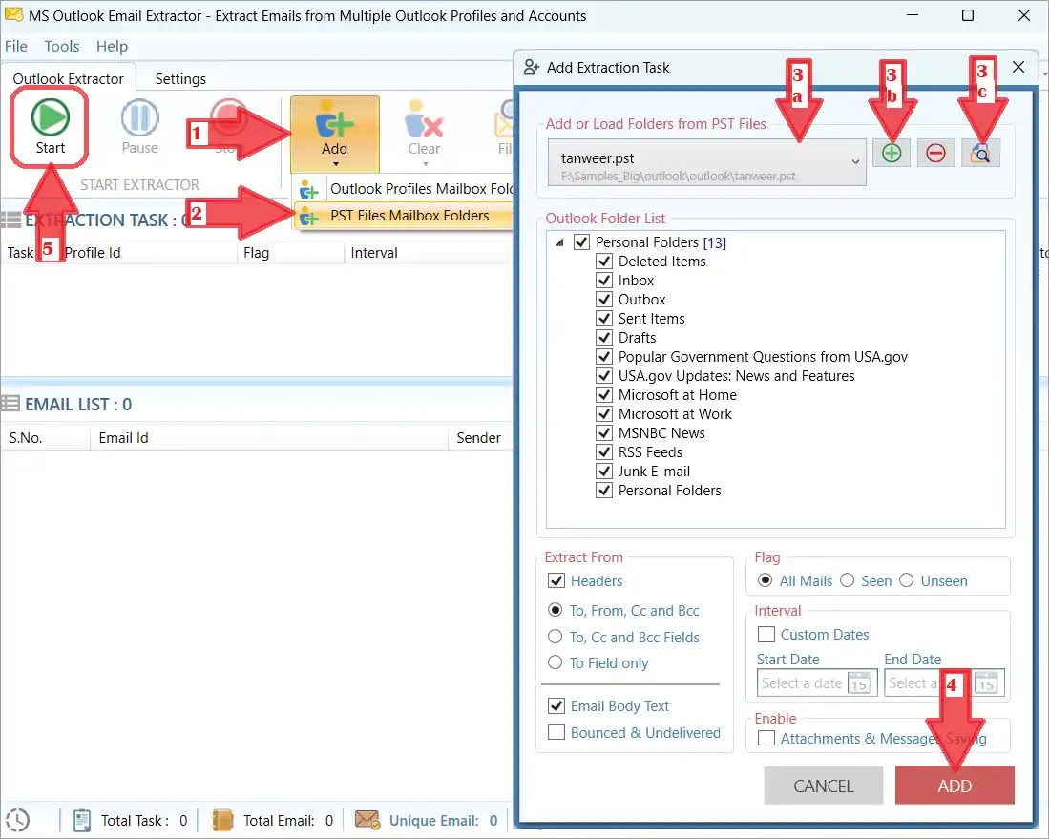Maximize the main application window

click(x=967, y=15)
